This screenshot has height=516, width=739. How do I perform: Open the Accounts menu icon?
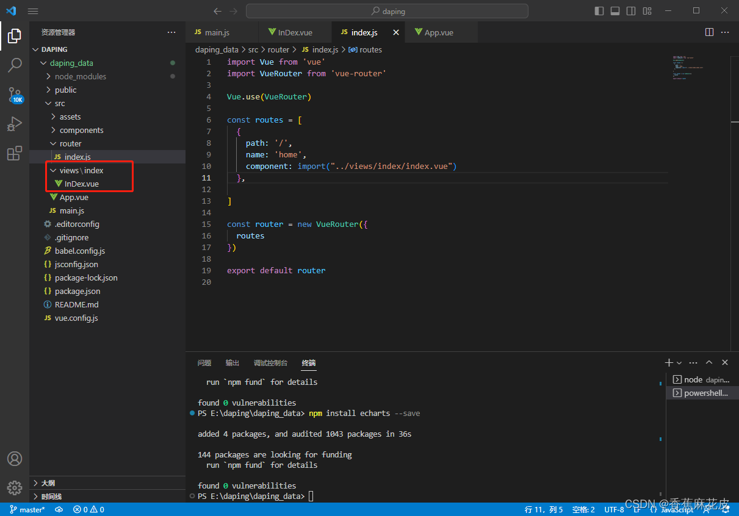pyautogui.click(x=15, y=459)
